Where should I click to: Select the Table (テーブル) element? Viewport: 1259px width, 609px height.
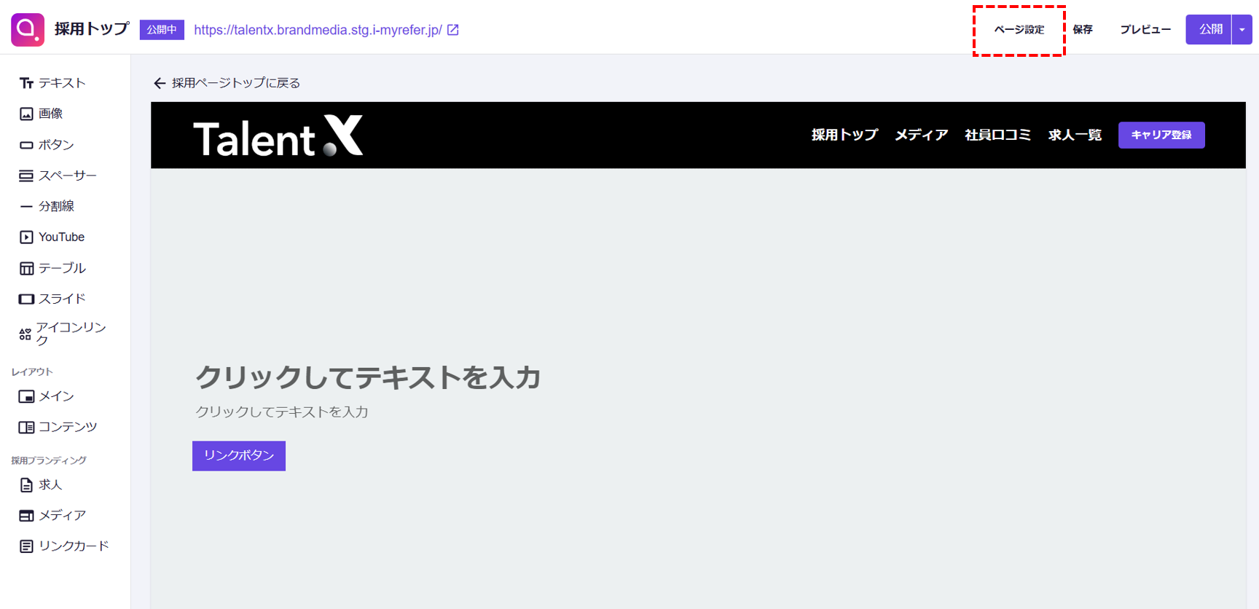[x=52, y=268]
